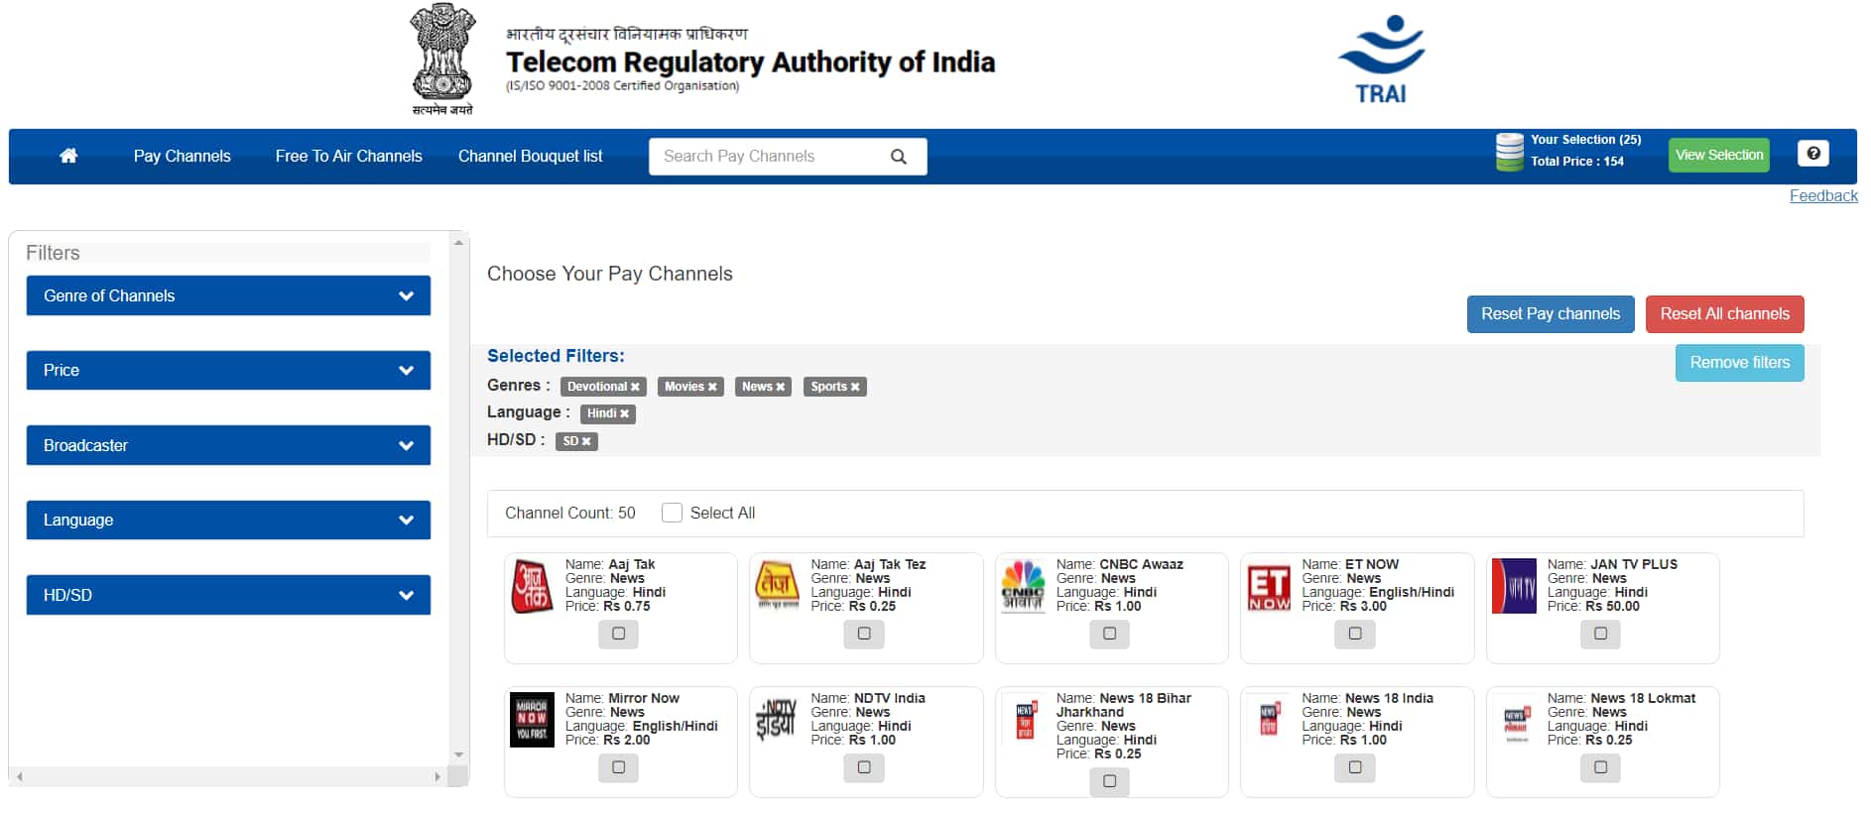Remove the Movies genre filter tag

tap(712, 388)
